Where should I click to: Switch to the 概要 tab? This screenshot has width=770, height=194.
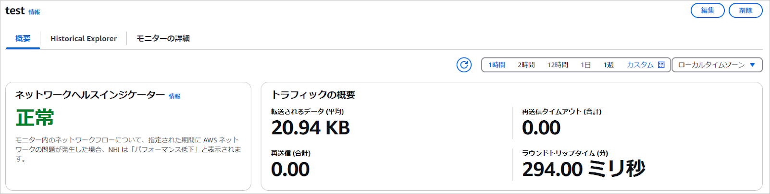(23, 38)
